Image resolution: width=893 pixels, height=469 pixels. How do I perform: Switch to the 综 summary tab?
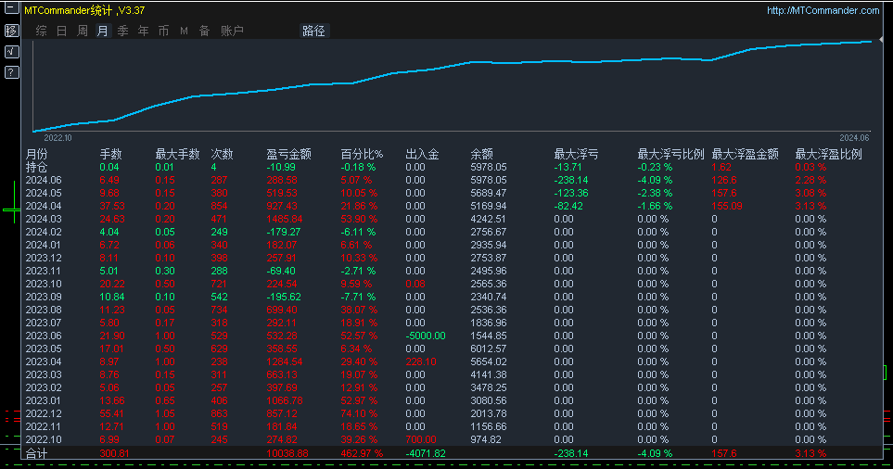coord(41,31)
